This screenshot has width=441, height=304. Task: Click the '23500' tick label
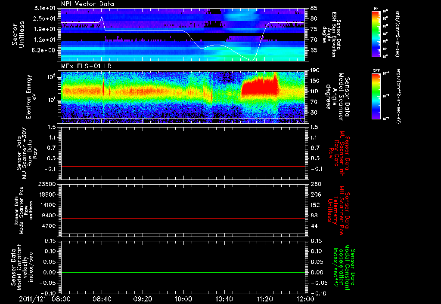pos(47,184)
